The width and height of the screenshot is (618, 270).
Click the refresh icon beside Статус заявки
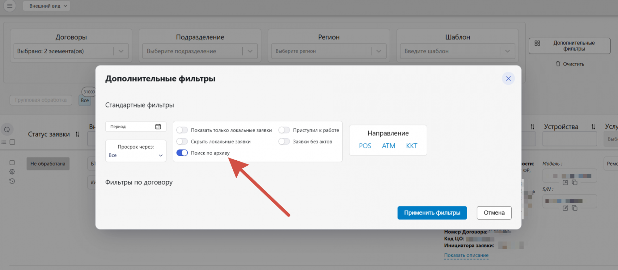(x=7, y=129)
